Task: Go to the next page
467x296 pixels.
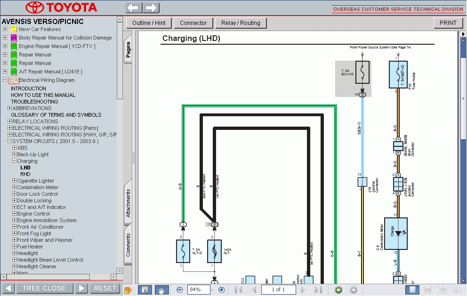Action: 303,289
